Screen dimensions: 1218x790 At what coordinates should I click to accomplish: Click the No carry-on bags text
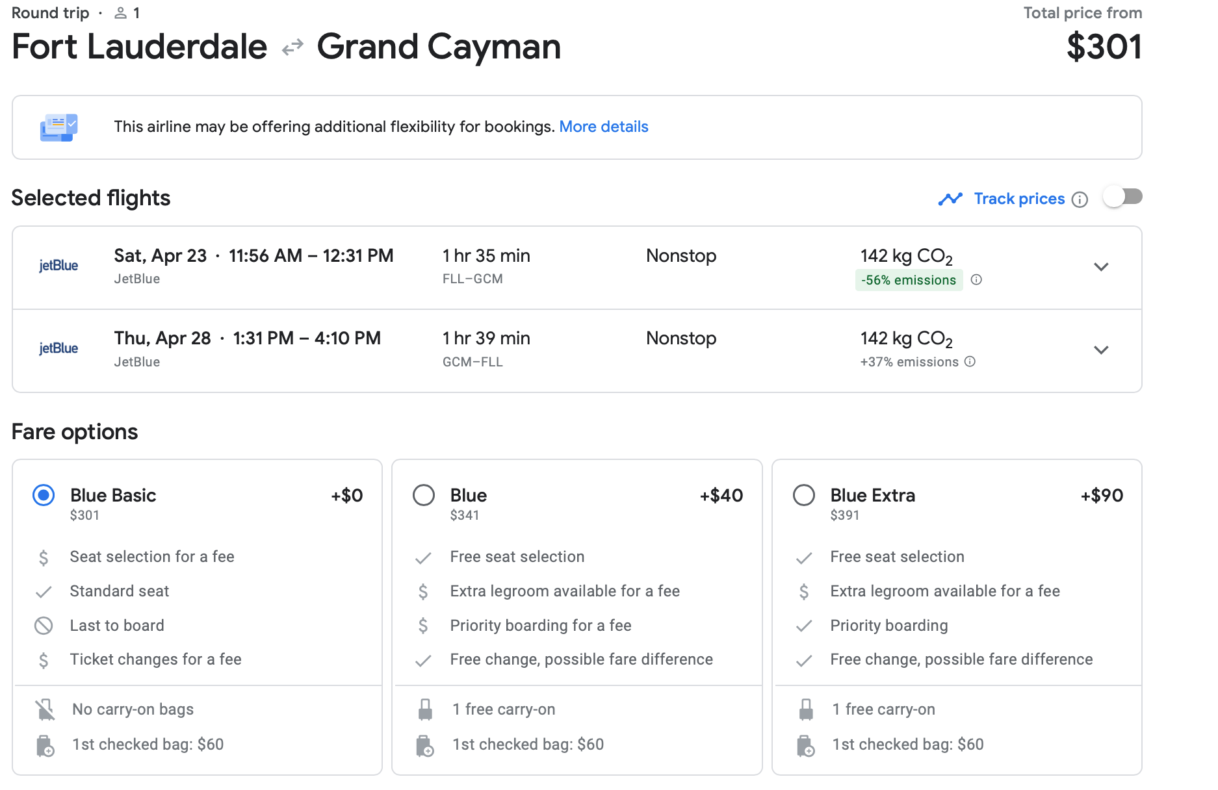pyautogui.click(x=133, y=709)
